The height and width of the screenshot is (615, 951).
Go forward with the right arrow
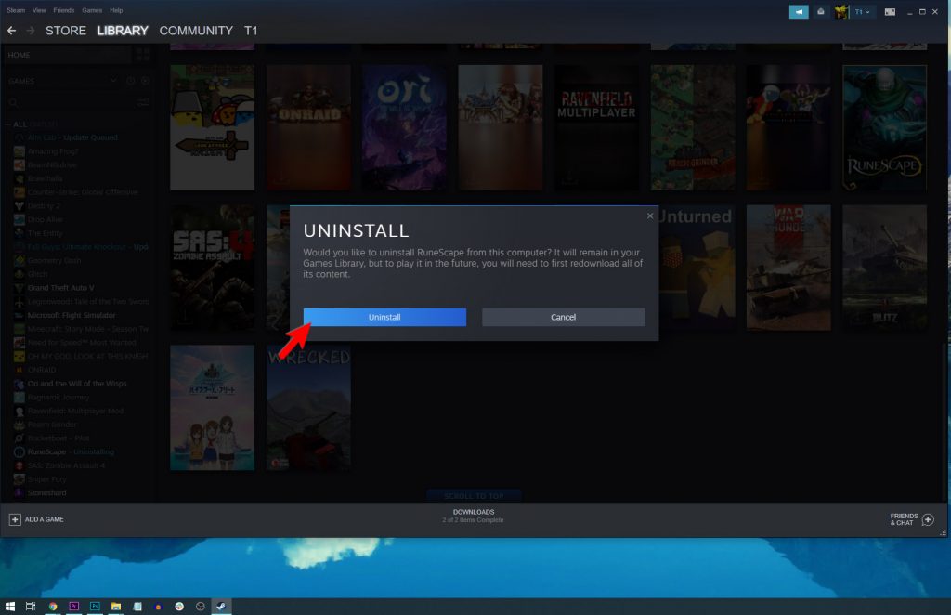31,31
